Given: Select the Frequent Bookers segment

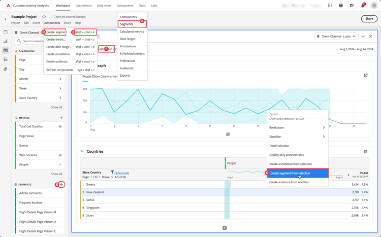Looking at the screenshot, I should [x=40, y=202].
